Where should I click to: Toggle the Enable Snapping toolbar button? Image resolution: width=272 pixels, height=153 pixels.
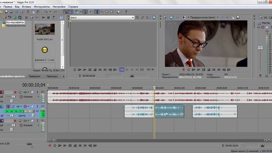click(x=65, y=12)
